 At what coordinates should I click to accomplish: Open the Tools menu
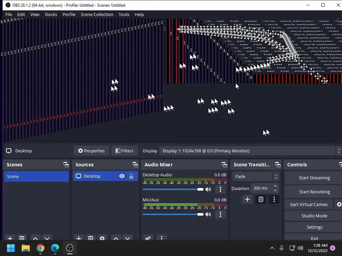click(x=124, y=14)
